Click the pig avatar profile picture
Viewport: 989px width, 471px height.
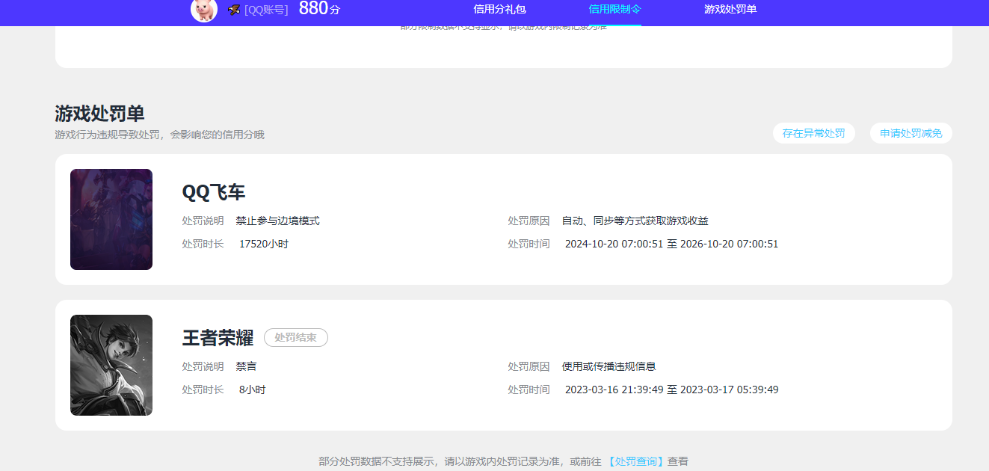tap(204, 10)
